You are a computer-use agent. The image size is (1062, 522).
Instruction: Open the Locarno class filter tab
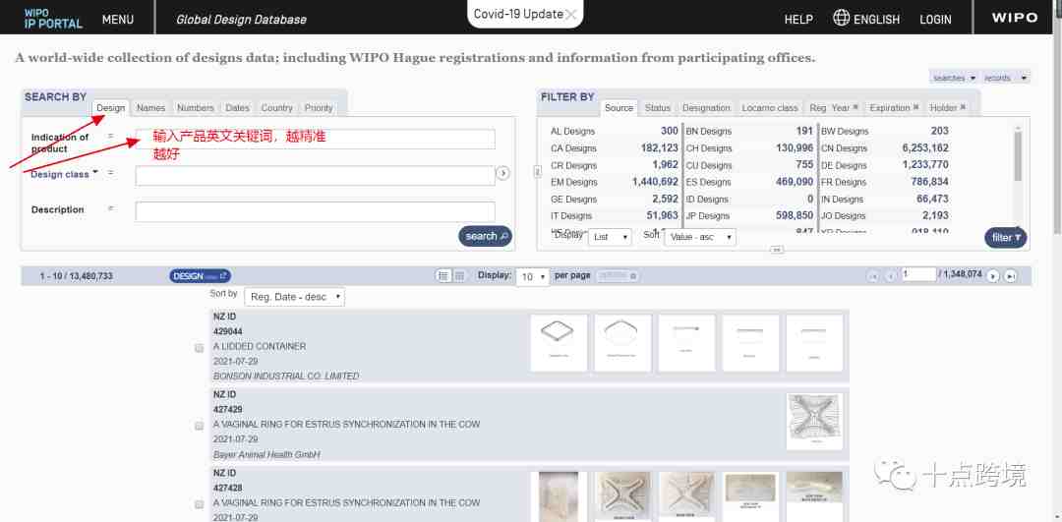(769, 108)
